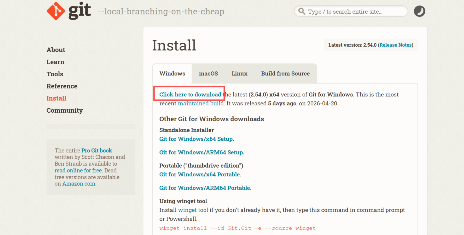Click the "Portable ("thumbdrive edition")" subheading

[x=201, y=166]
